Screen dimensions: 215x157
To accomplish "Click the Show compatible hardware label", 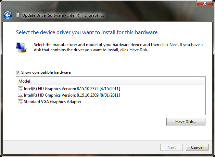I will pyautogui.click(x=46, y=72).
